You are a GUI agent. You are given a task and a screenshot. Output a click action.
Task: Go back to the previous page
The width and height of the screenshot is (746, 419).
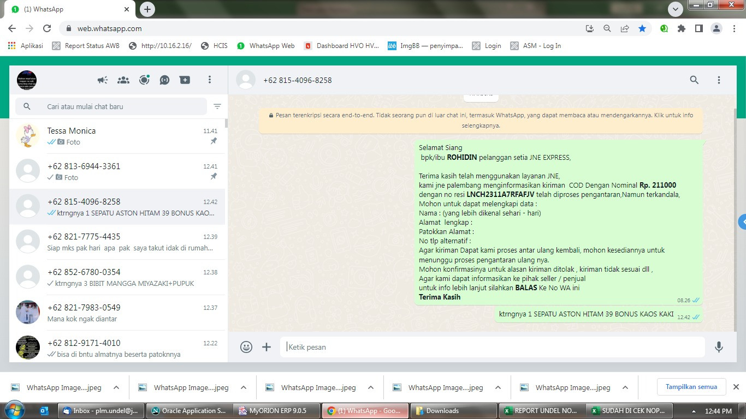(x=12, y=28)
